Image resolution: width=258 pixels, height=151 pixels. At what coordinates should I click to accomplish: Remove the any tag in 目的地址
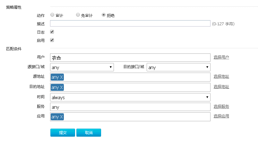click(62, 87)
